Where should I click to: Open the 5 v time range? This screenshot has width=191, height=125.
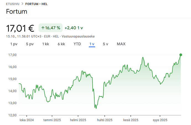pyautogui.click(x=105, y=44)
